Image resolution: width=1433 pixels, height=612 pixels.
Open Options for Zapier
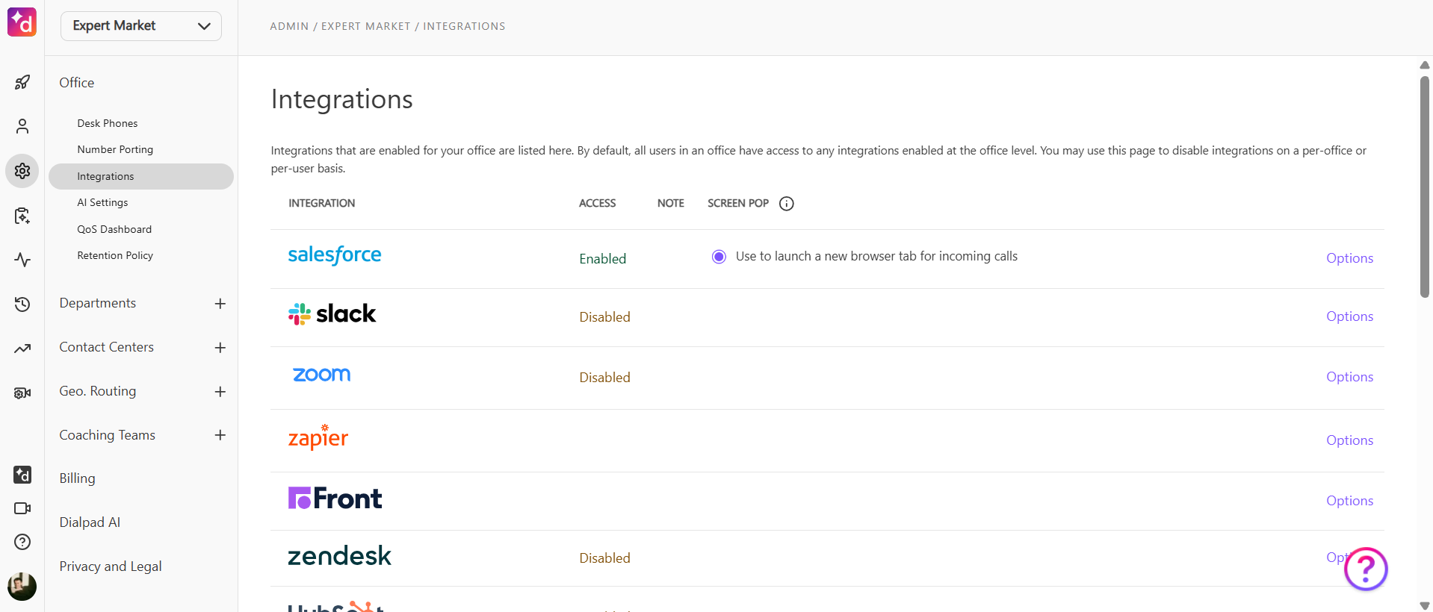pyautogui.click(x=1349, y=440)
